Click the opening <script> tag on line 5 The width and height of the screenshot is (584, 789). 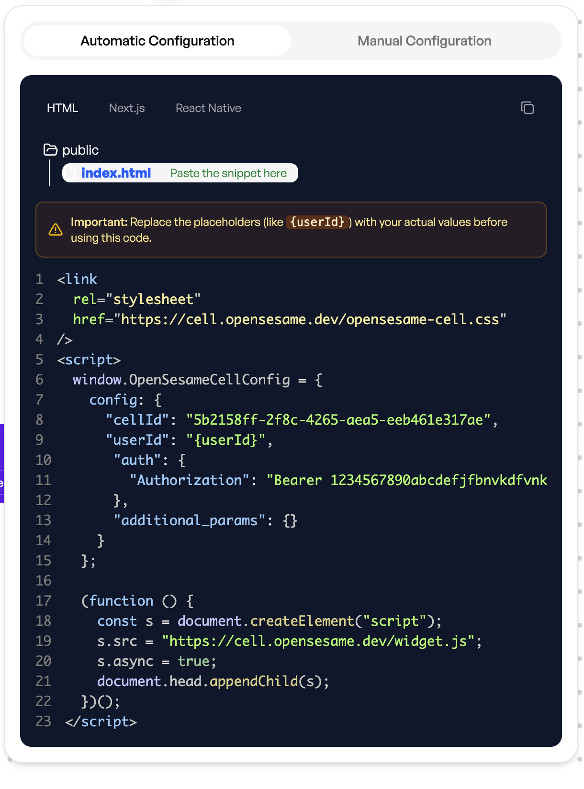tap(89, 360)
